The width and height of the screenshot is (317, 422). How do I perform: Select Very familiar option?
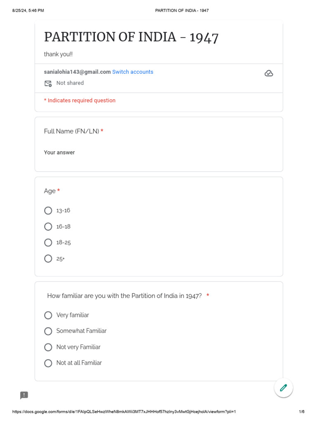point(48,315)
